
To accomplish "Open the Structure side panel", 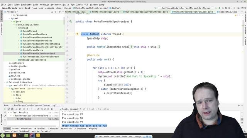I will coord(2,29).
